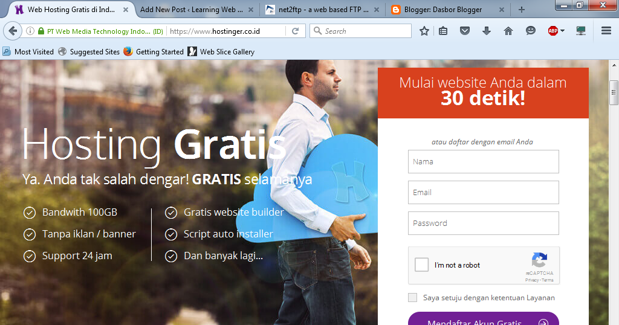Screen dimensions: 619x325
Task: Click 'atau daftar dengan email Anda' text
Action: (x=482, y=142)
